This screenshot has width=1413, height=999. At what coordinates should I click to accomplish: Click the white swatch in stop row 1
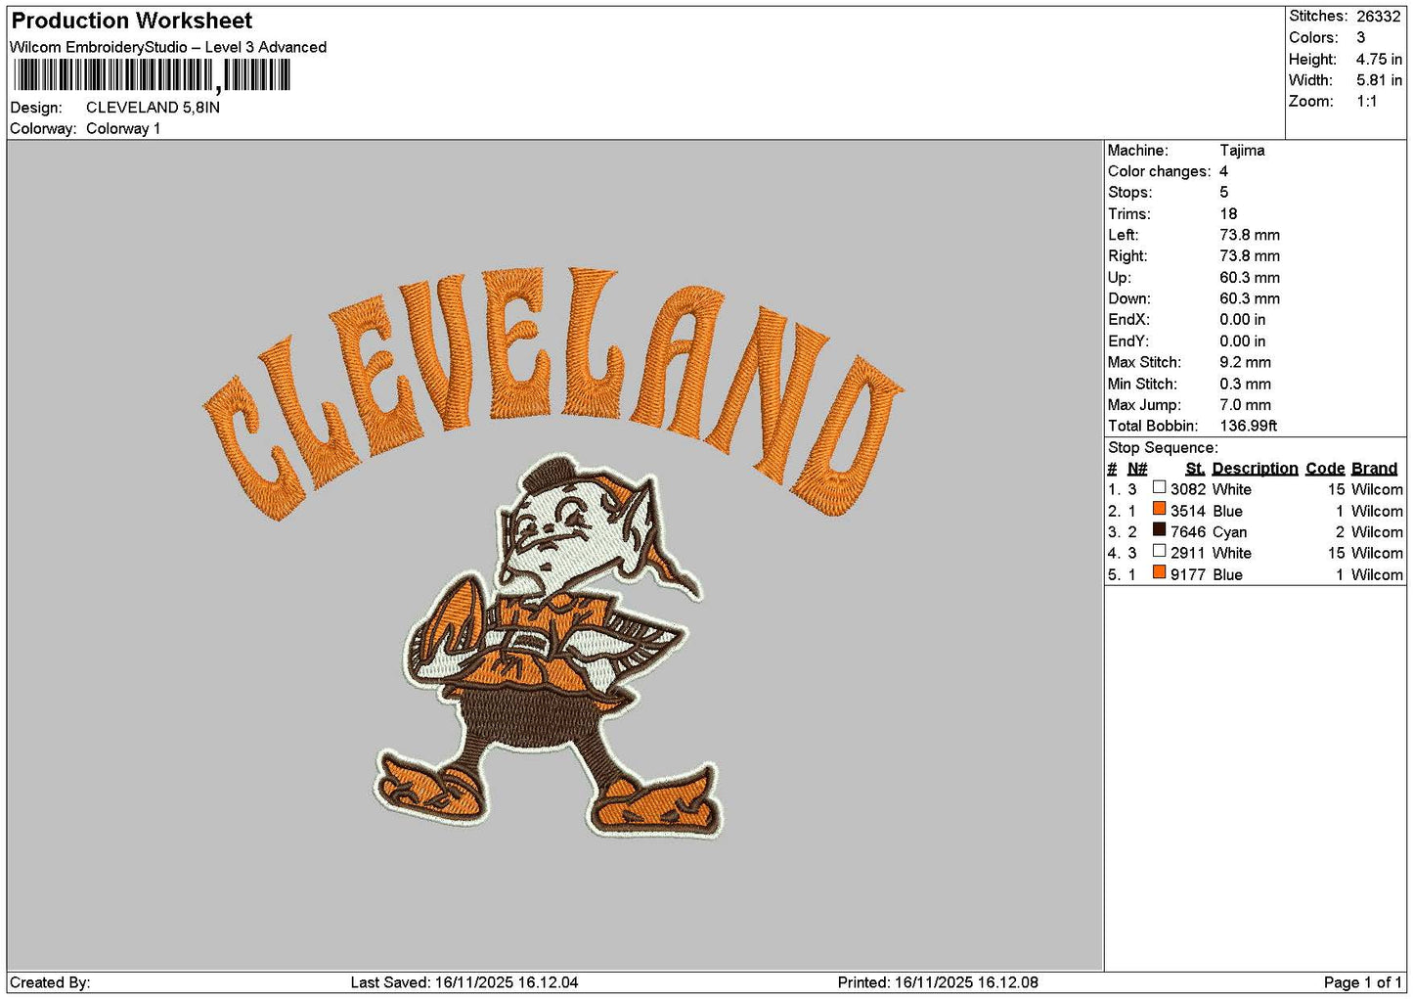pyautogui.click(x=1159, y=487)
